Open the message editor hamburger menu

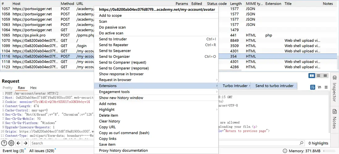point(326,87)
